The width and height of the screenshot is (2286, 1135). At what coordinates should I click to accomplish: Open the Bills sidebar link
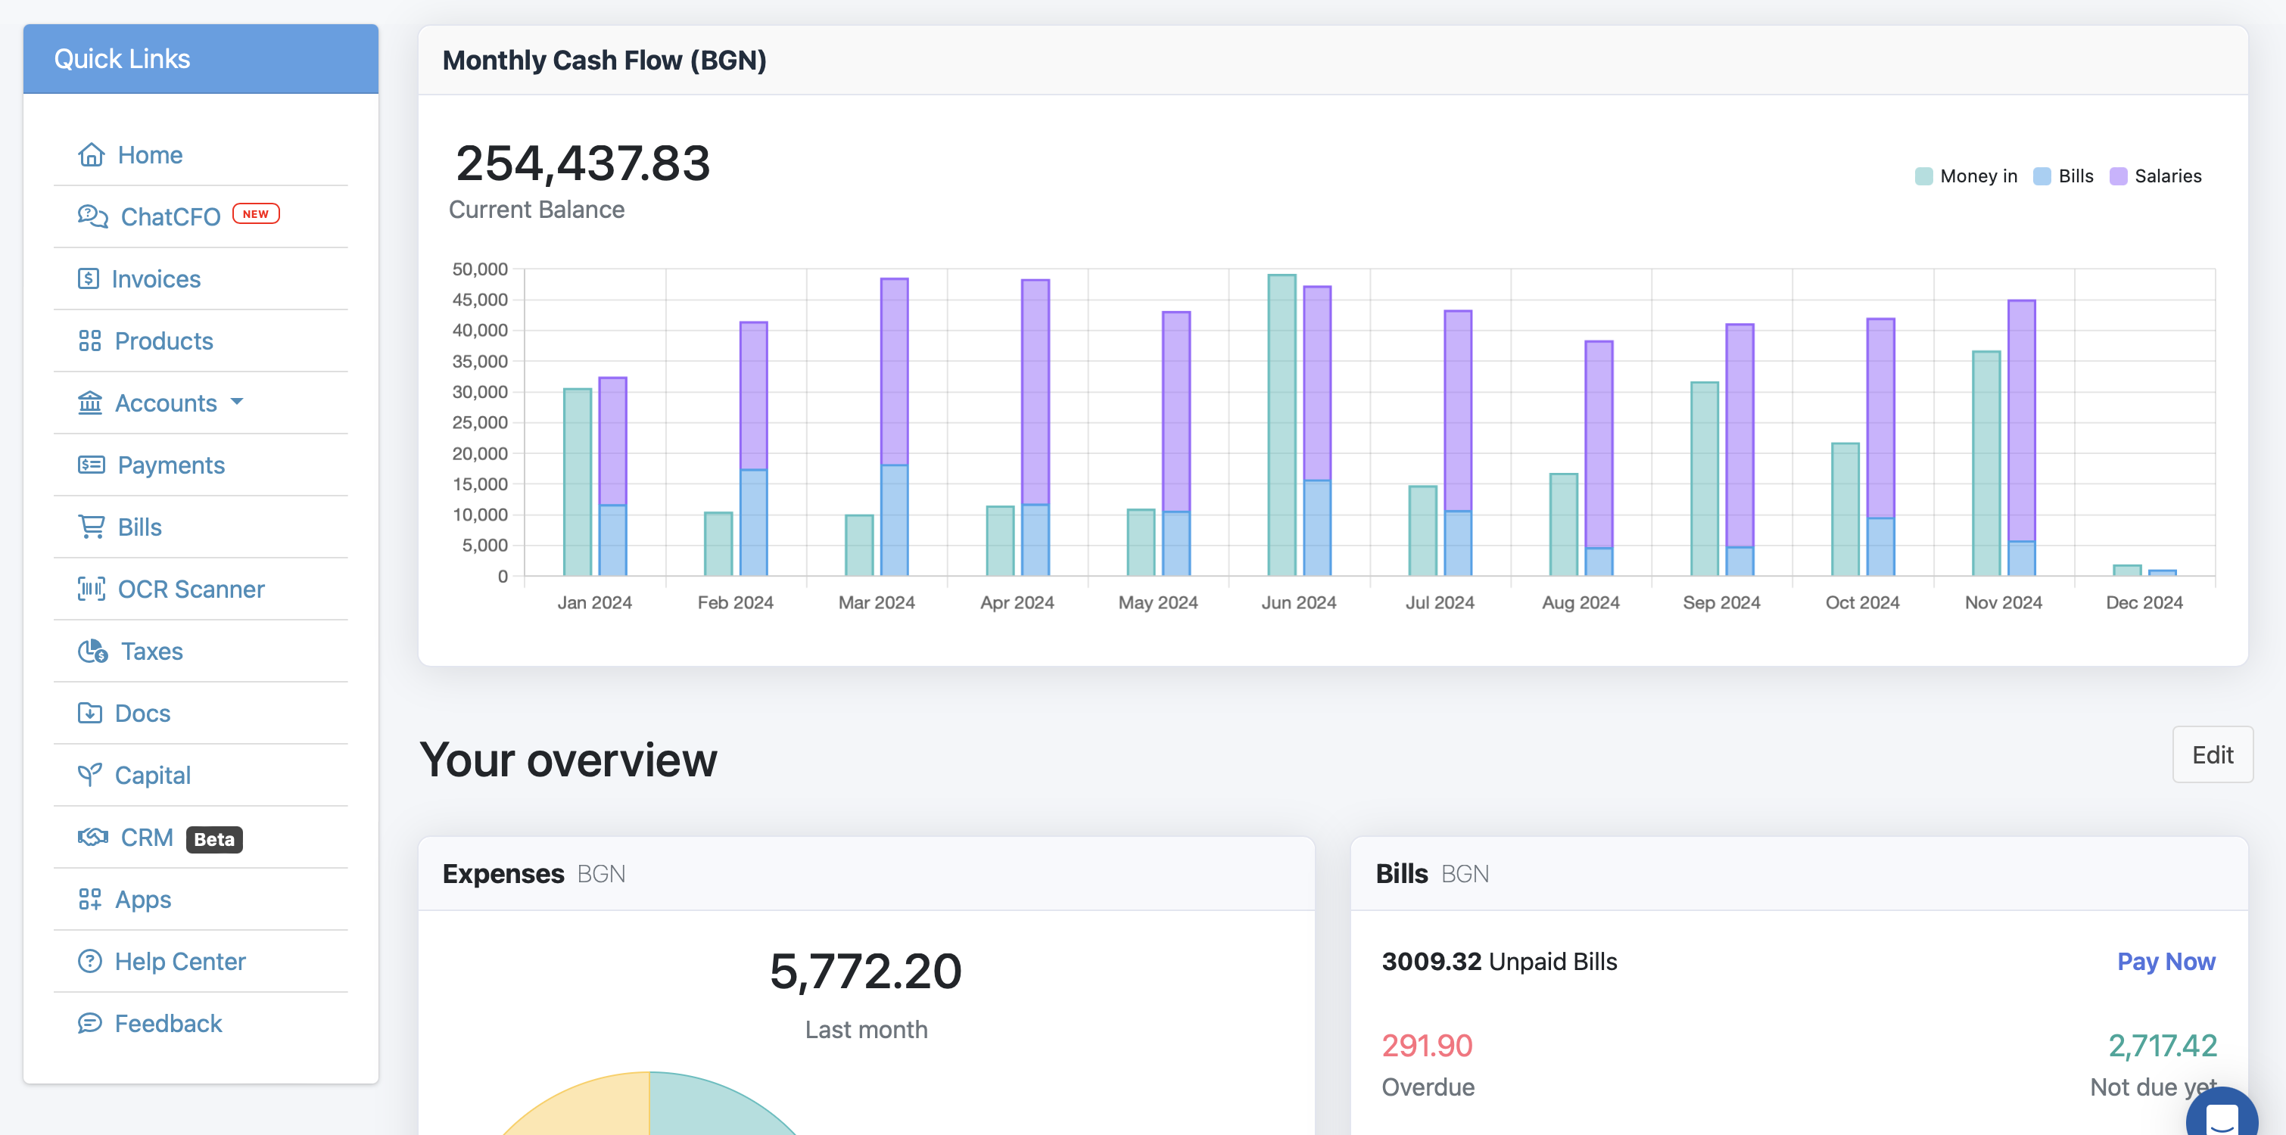point(140,527)
